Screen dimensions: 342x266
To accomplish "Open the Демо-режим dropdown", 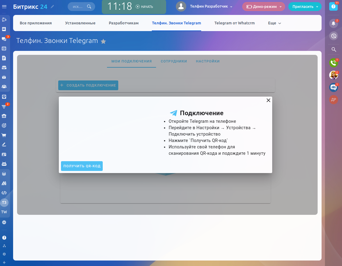I will click(x=263, y=6).
